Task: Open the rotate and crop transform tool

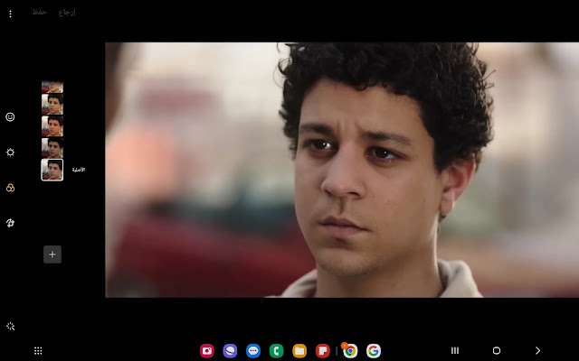Action: pos(10,223)
